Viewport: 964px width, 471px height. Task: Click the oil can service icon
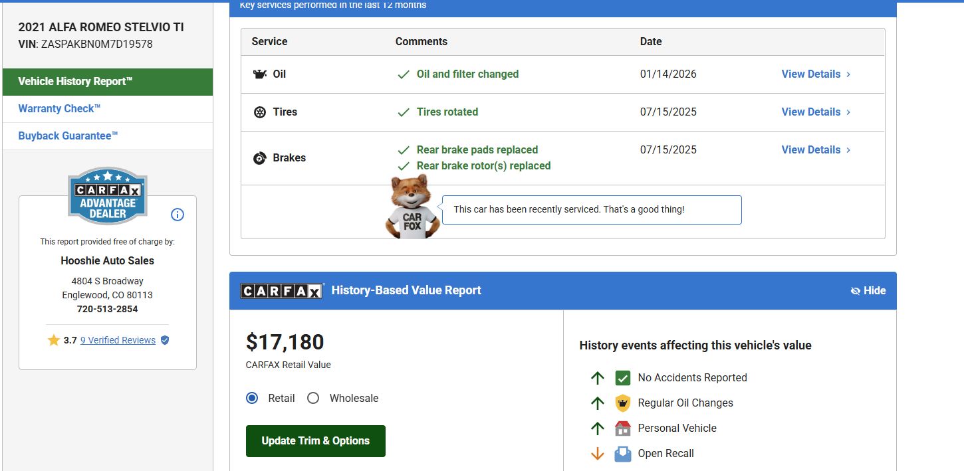[x=260, y=74]
